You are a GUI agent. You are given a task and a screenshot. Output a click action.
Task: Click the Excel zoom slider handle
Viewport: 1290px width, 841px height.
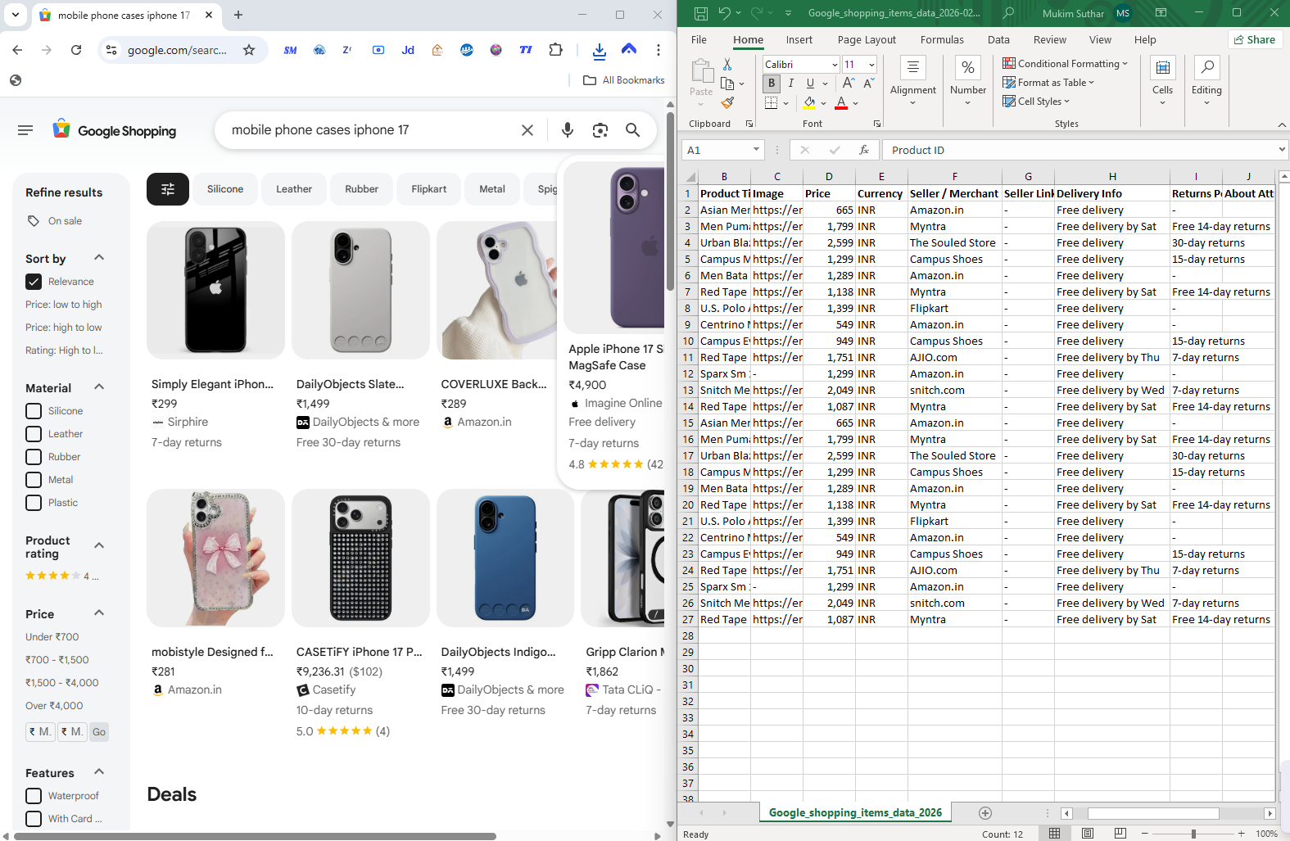coord(1193,834)
